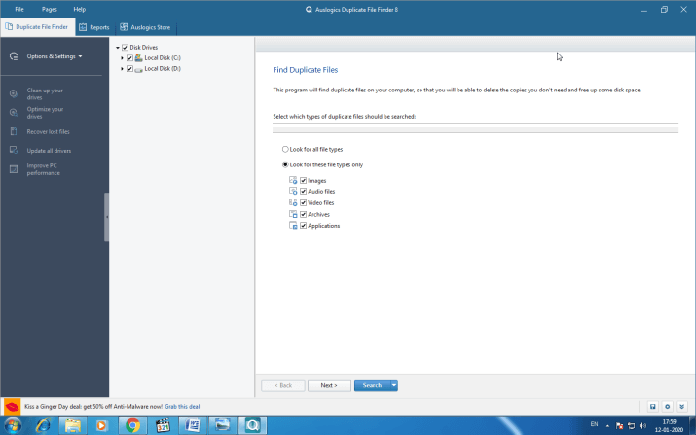Open Windows Start menu orb
The height and width of the screenshot is (435, 696).
tap(13, 425)
